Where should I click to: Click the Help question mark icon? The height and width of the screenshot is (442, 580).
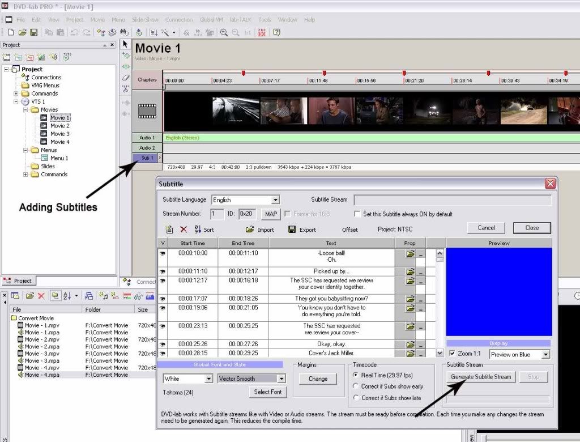point(276,32)
